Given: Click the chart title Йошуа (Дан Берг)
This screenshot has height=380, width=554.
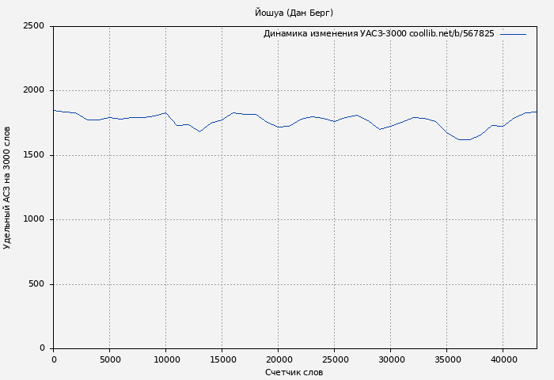Looking at the screenshot, I should coord(294,13).
